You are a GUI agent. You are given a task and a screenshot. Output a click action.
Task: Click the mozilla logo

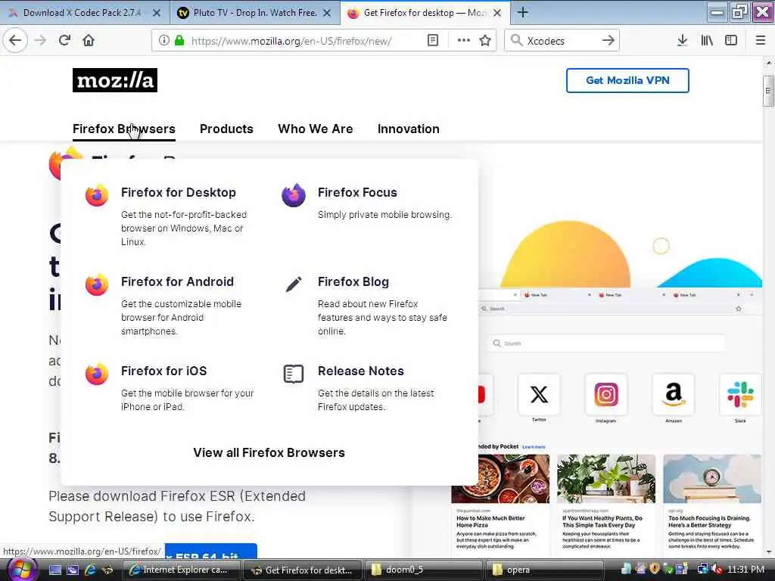click(x=115, y=80)
